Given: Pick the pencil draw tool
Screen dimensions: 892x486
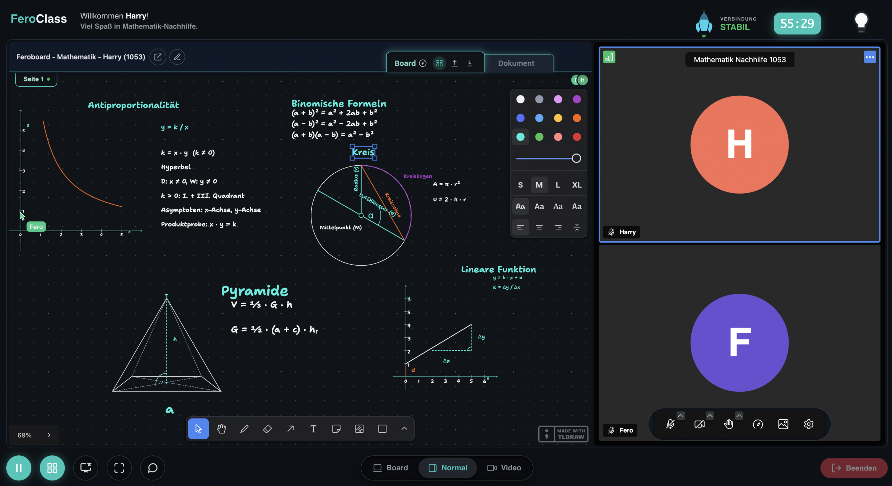Looking at the screenshot, I should 244,429.
